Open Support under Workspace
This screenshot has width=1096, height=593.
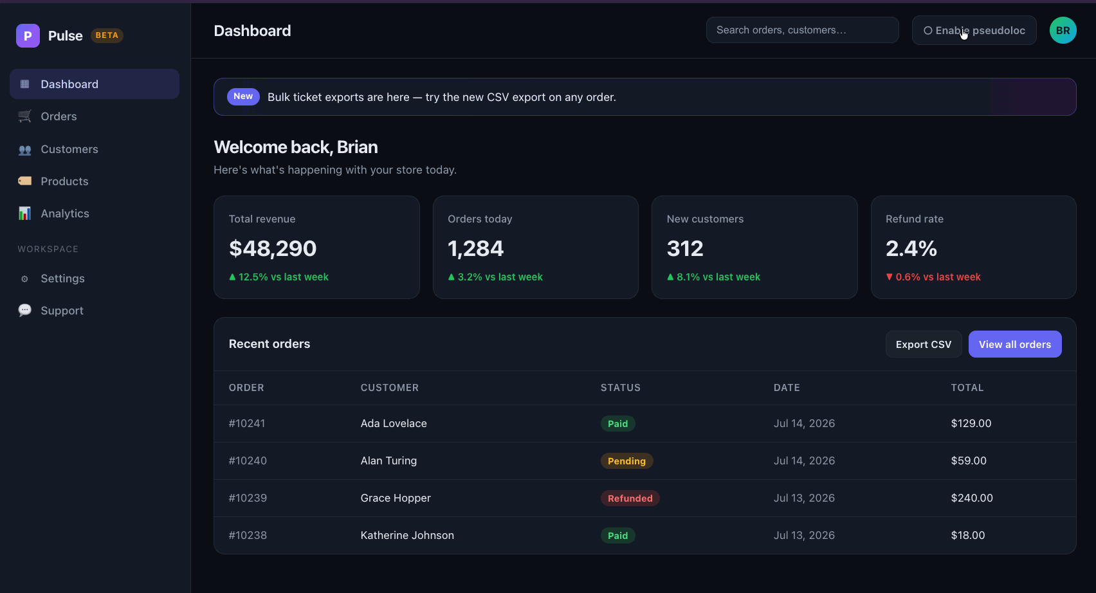95,311
